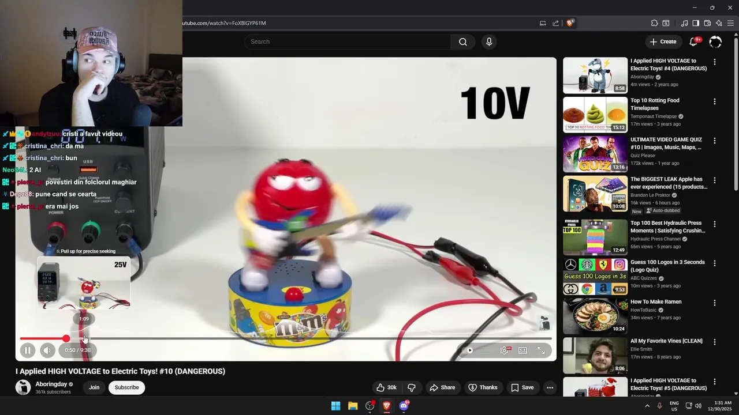
Task: Open the HIGH VOLTAGE #4 video thumbnail
Action: (x=595, y=75)
